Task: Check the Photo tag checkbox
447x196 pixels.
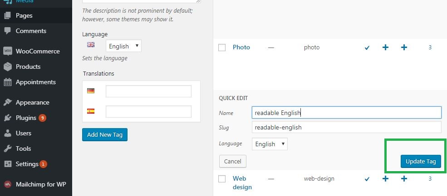Action: (x=222, y=48)
